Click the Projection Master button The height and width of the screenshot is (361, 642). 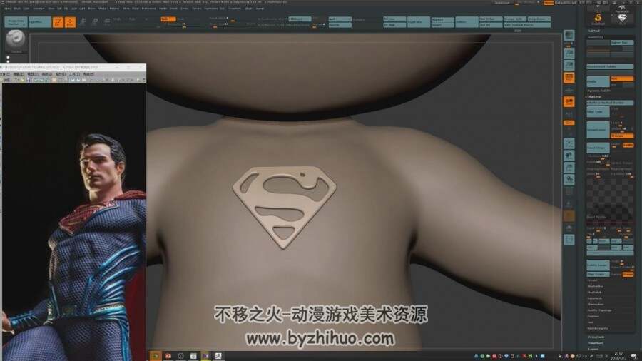[16, 22]
